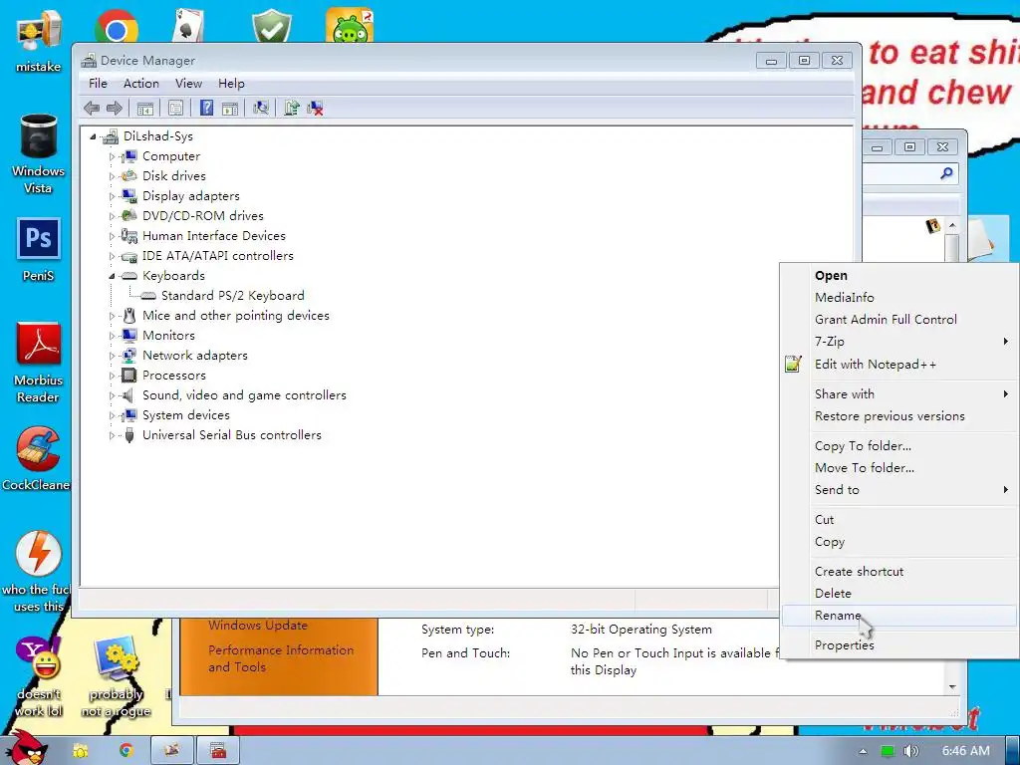Open the green pig game desktop icon
The width and height of the screenshot is (1020, 765).
[x=350, y=26]
